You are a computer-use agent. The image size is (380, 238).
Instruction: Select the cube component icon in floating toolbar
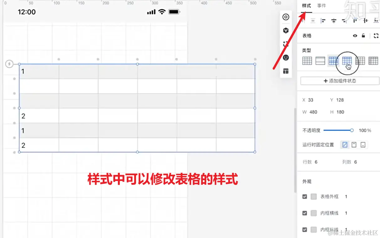285,30
